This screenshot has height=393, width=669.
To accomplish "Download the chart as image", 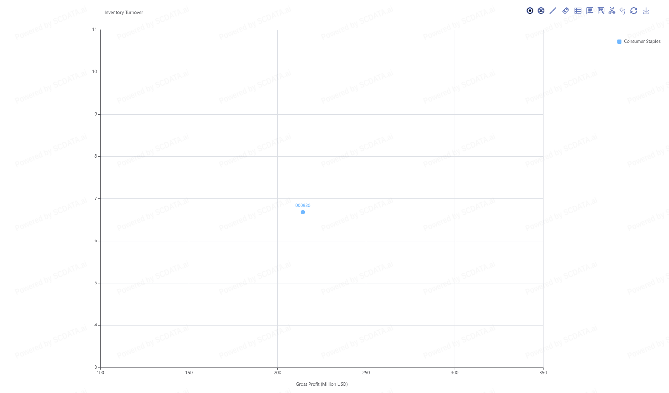I will click(646, 11).
